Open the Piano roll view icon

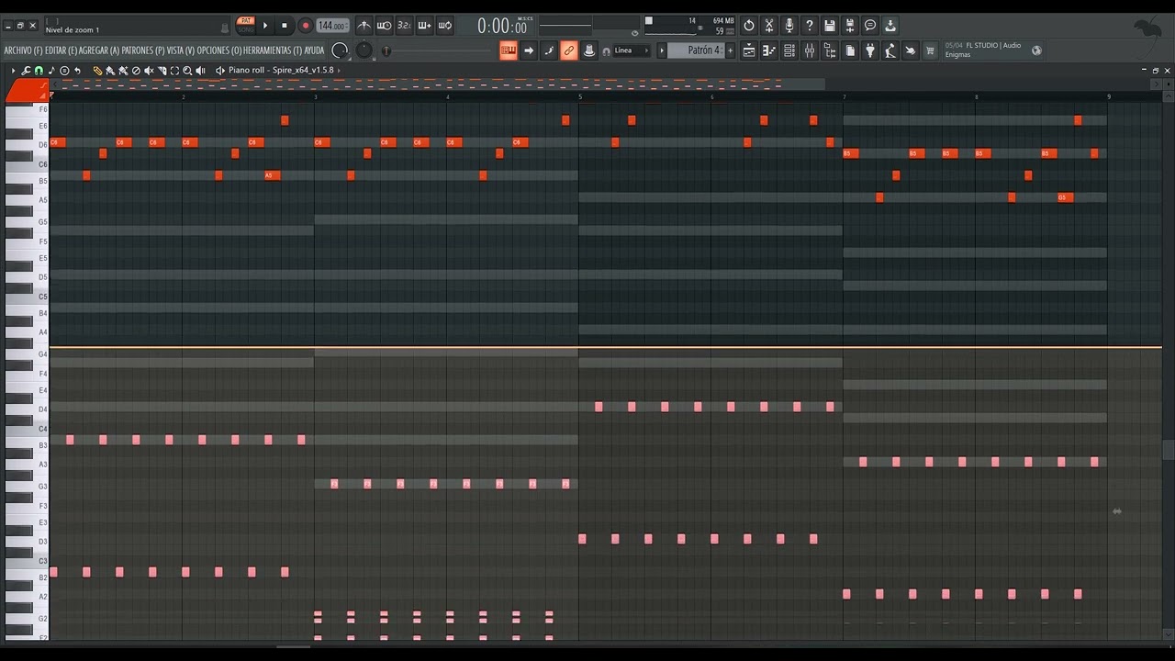tap(769, 51)
